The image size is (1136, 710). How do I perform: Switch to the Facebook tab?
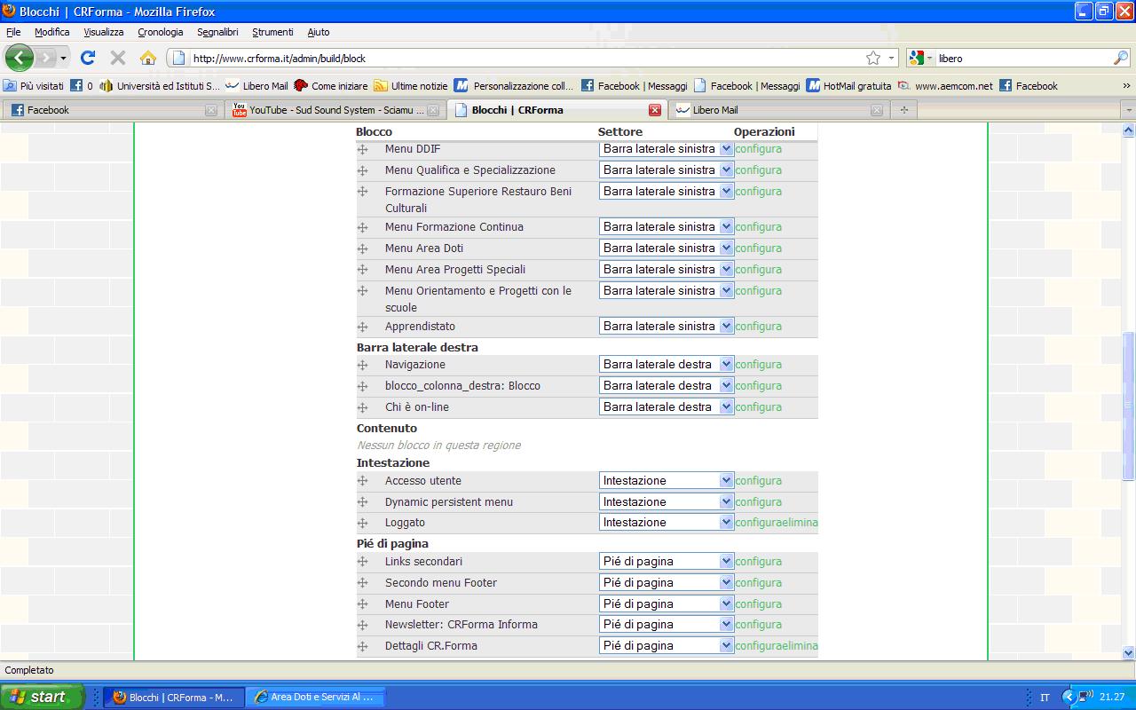[x=113, y=110]
